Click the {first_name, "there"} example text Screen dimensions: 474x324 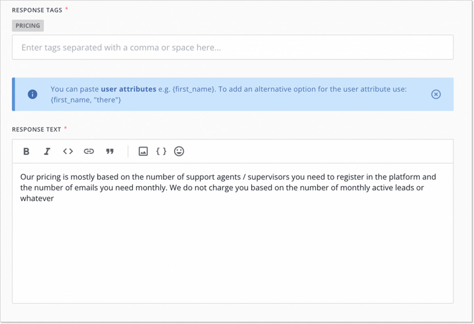(86, 100)
